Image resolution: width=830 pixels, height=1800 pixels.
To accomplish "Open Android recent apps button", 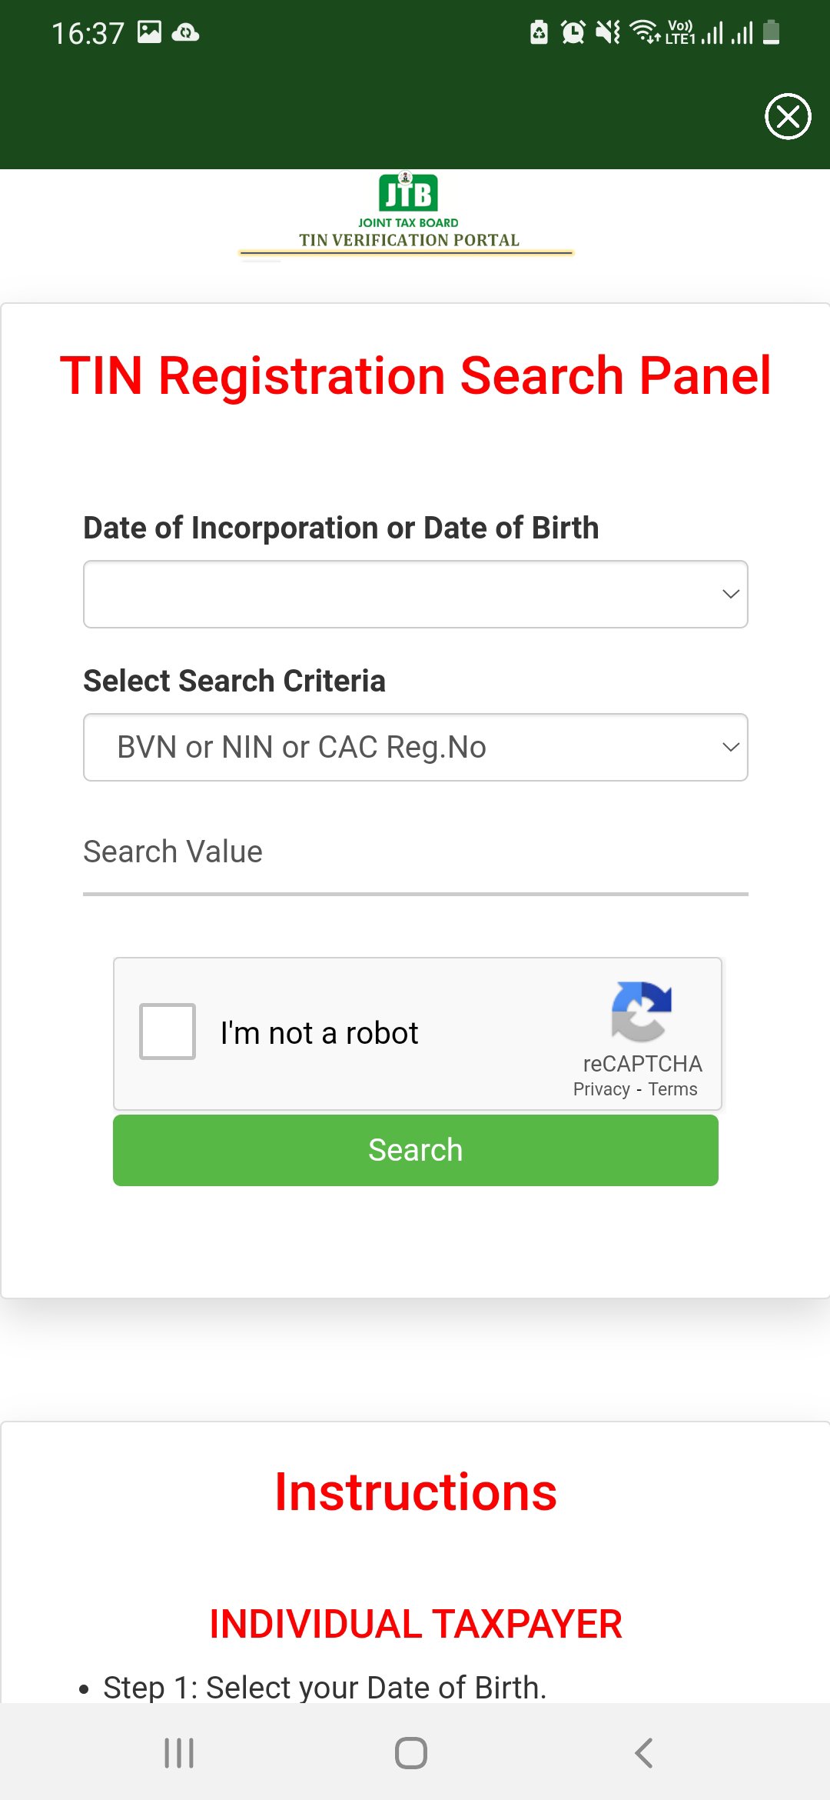I will [179, 1753].
